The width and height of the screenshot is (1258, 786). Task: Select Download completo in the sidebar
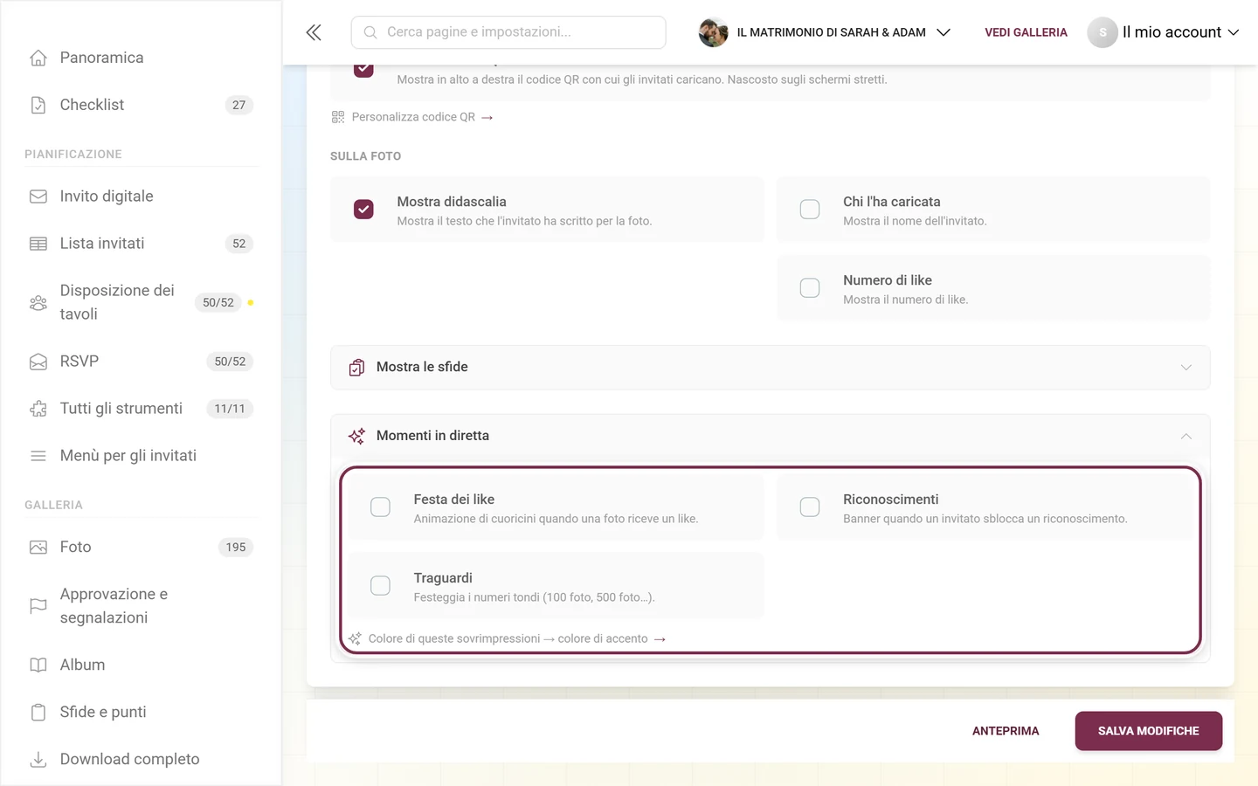click(x=140, y=760)
